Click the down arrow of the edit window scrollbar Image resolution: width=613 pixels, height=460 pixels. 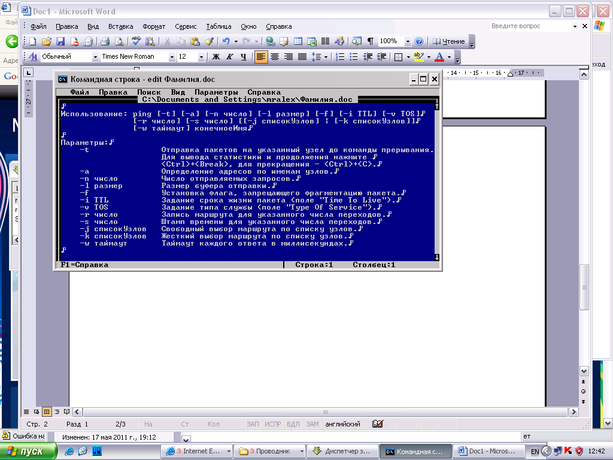click(x=436, y=257)
